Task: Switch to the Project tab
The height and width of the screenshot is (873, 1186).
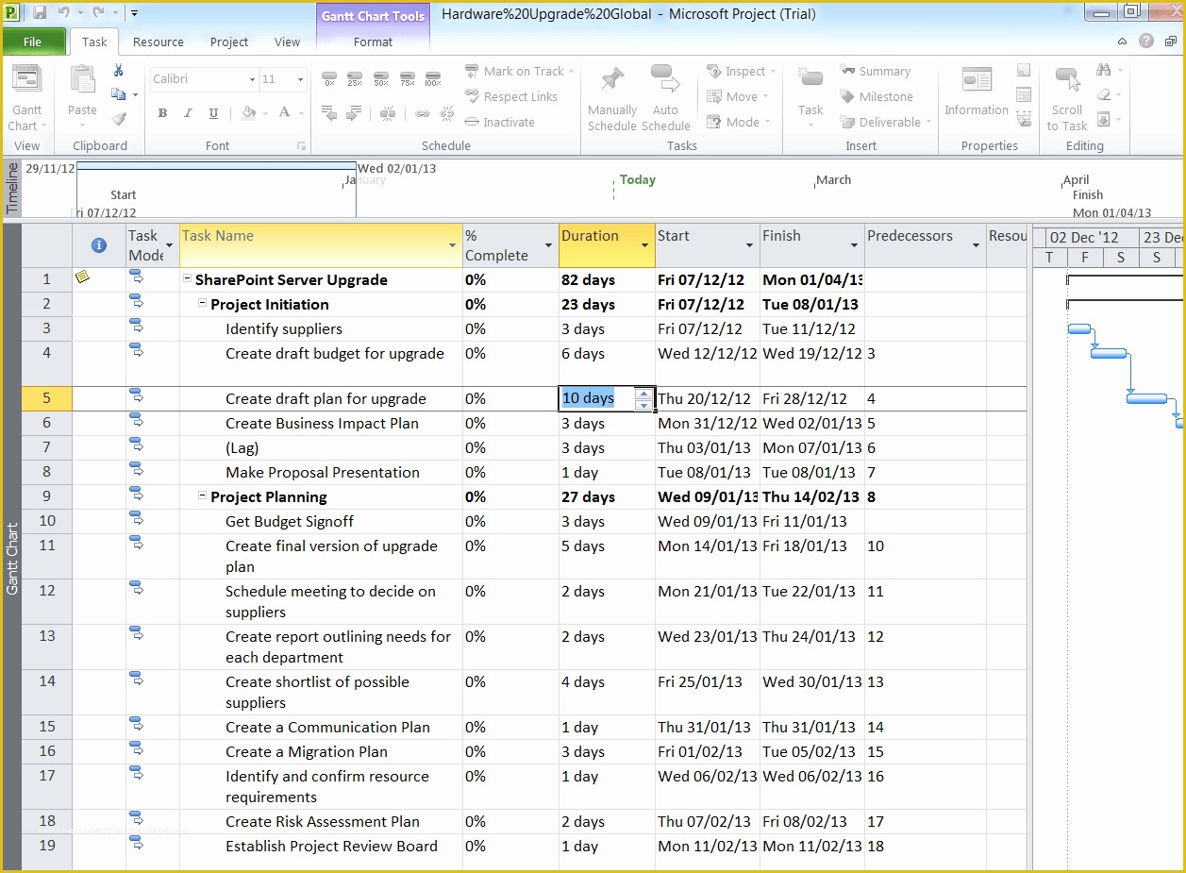Action: 229,42
